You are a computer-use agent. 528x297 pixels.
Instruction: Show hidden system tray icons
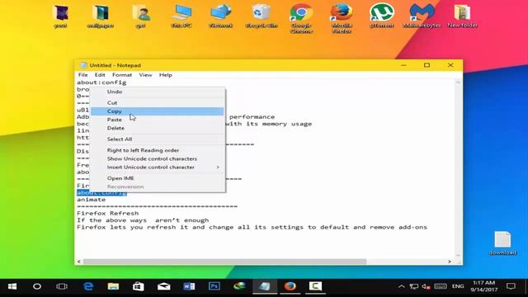click(402, 286)
